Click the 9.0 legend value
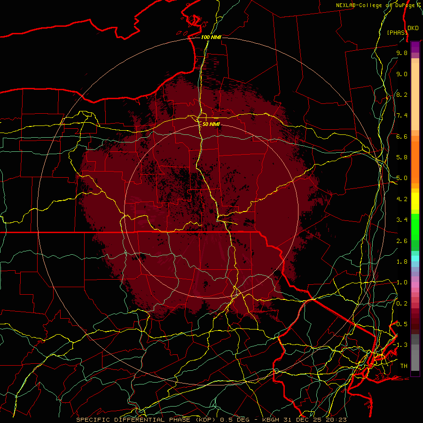Screen dimensions: 423x423 402,74
